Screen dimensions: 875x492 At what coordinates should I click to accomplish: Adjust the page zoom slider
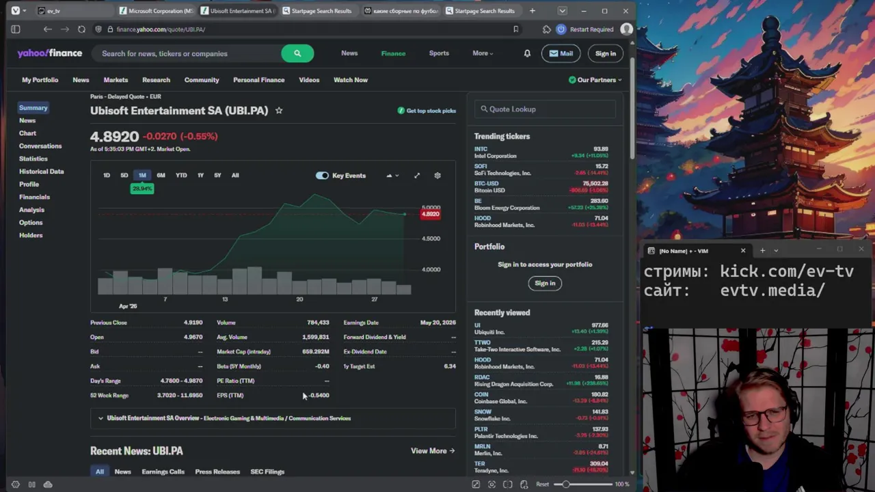point(583,484)
